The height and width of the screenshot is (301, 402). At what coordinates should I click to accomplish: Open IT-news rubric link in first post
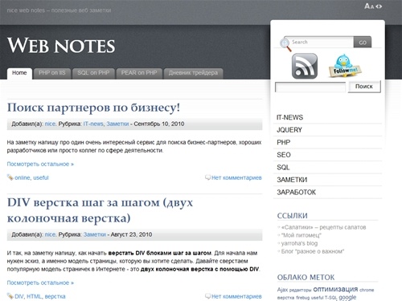tap(93, 124)
